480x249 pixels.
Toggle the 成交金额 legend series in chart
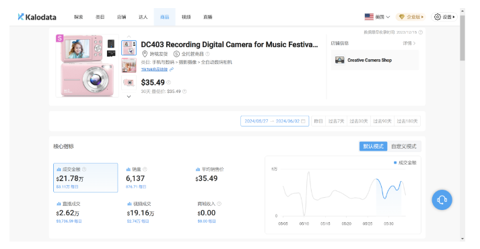pyautogui.click(x=405, y=163)
